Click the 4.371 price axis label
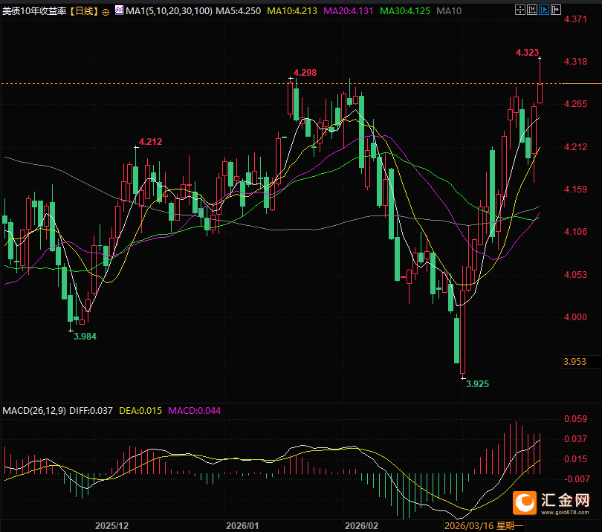The width and height of the screenshot is (602, 532). [x=575, y=19]
